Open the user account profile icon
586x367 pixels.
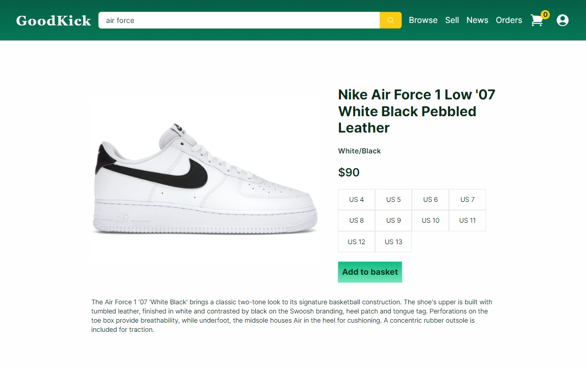click(x=563, y=20)
